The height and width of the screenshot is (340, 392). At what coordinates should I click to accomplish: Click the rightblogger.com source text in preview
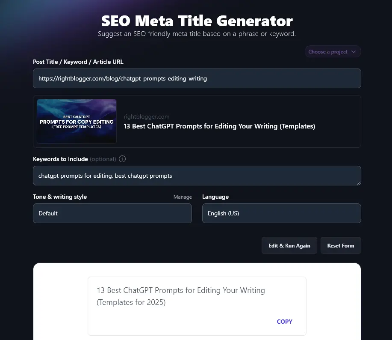click(147, 116)
